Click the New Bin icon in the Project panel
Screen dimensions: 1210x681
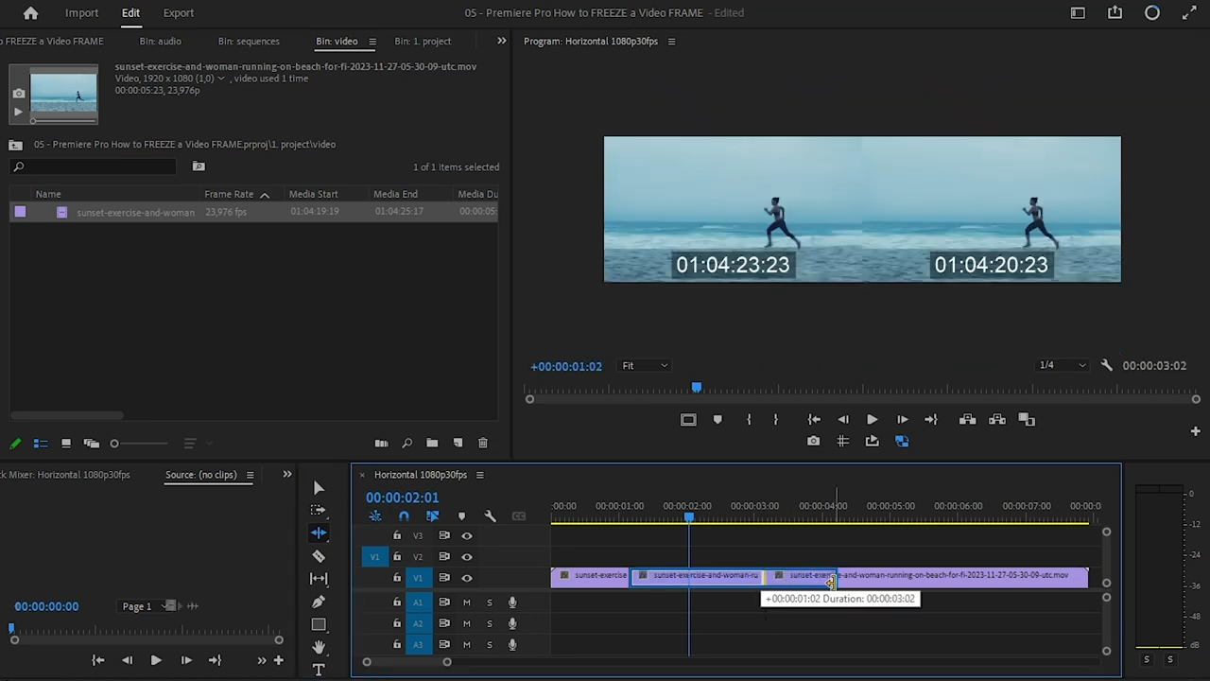pos(432,442)
